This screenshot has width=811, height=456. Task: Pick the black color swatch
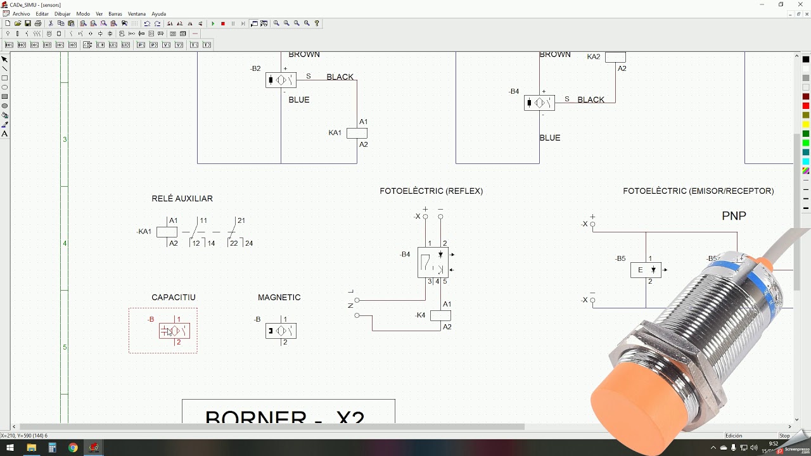(806, 60)
